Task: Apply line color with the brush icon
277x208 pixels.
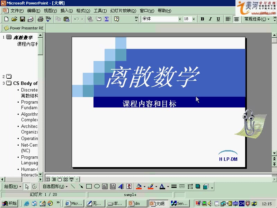Action: pyautogui.click(x=151, y=186)
